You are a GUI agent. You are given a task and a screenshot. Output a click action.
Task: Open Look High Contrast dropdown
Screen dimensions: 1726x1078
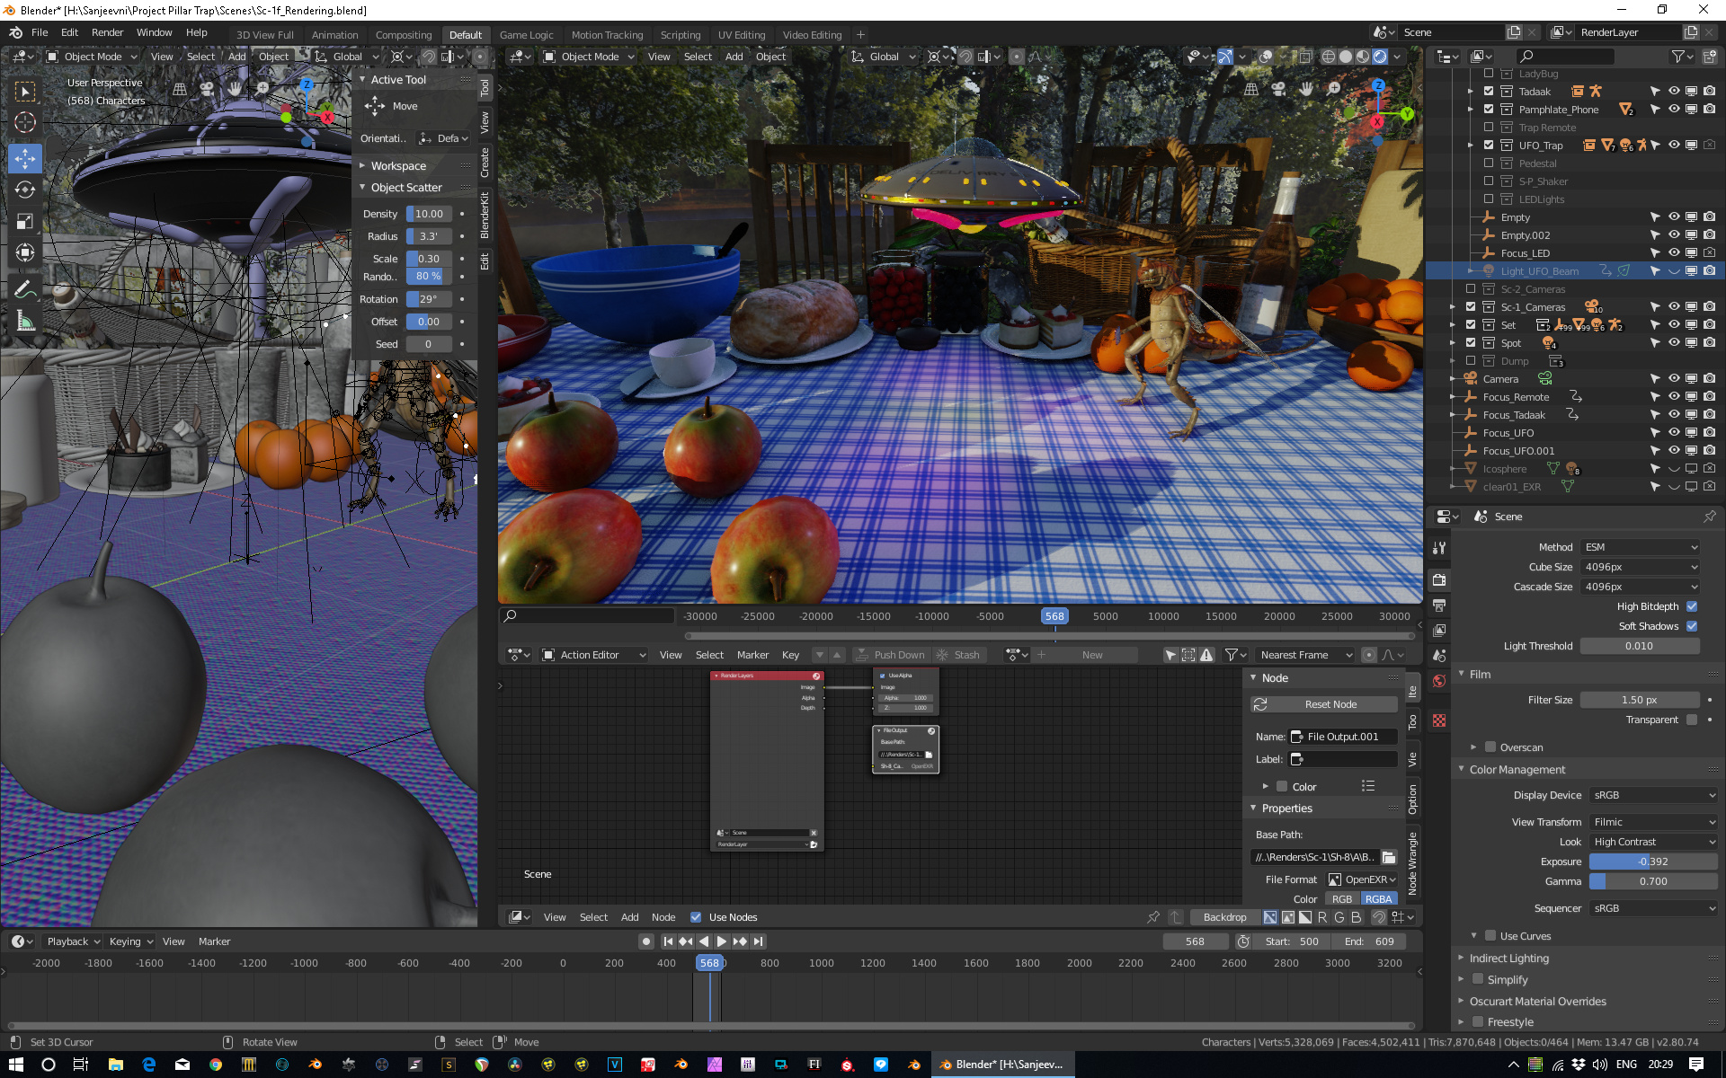pos(1653,842)
